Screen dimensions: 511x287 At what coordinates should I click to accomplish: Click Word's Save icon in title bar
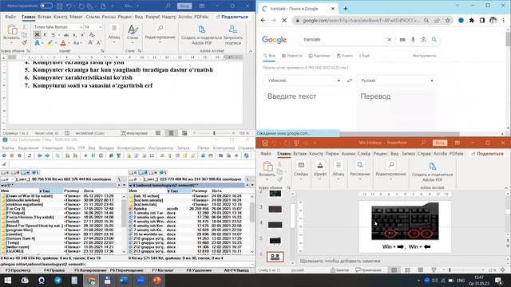60,6
